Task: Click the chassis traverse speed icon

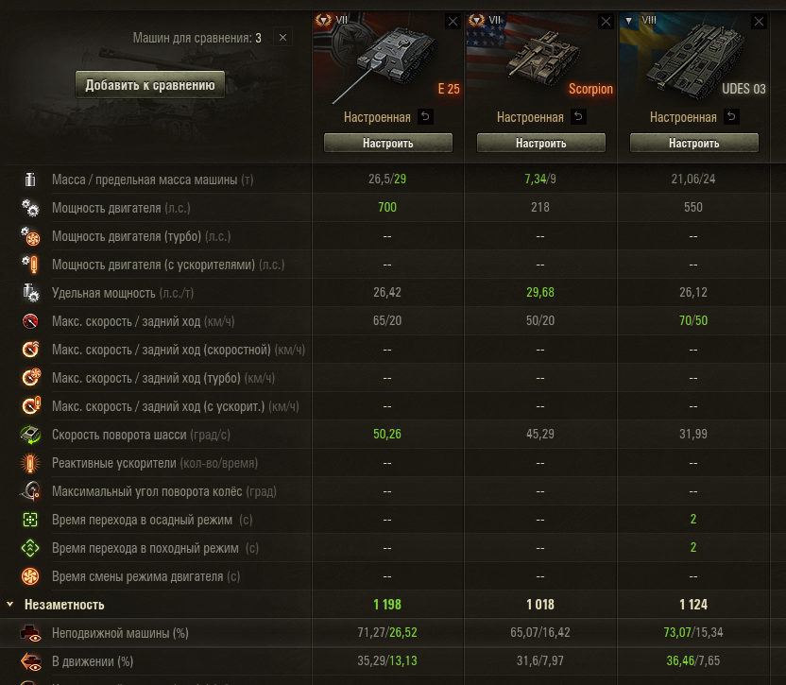Action: tap(30, 435)
